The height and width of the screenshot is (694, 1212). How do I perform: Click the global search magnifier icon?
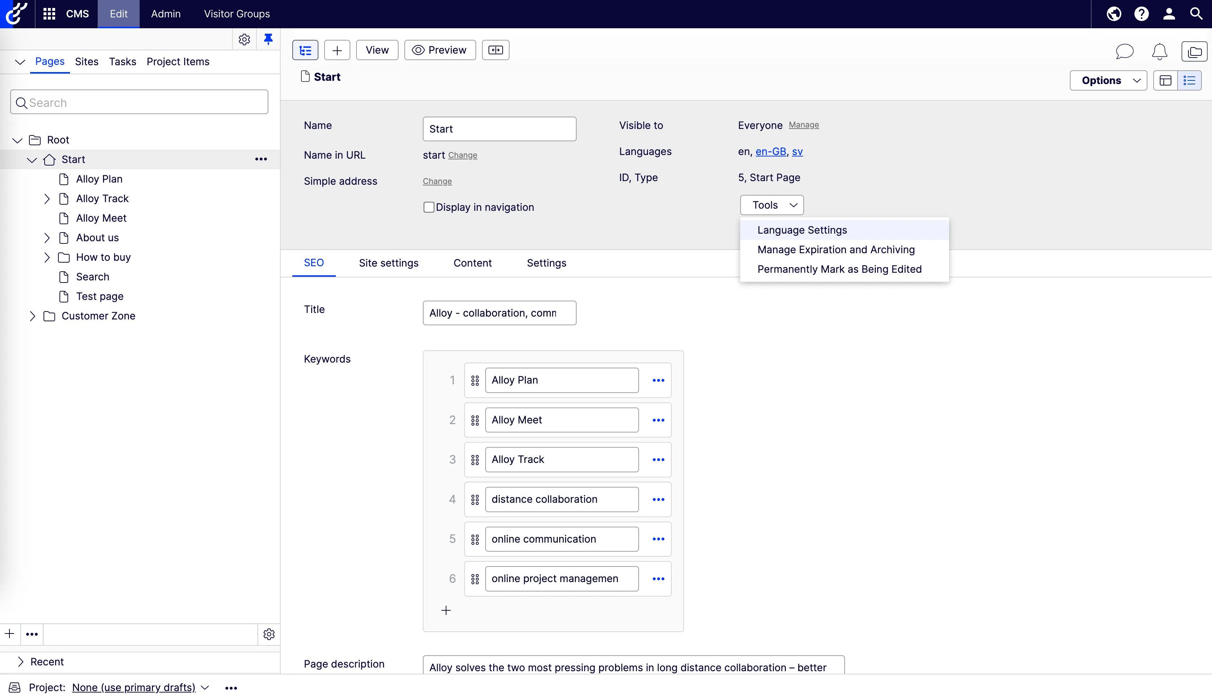click(1196, 14)
